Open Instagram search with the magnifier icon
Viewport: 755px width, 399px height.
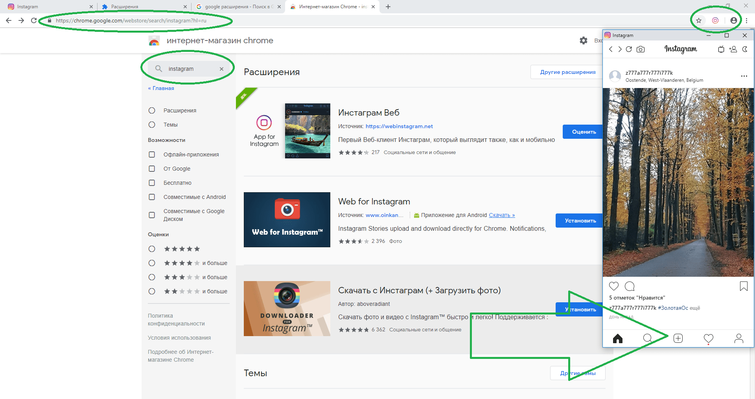coord(648,338)
